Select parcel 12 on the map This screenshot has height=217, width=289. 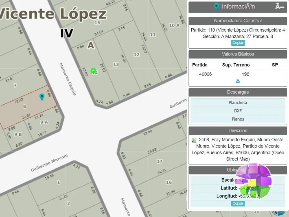click(137, 55)
